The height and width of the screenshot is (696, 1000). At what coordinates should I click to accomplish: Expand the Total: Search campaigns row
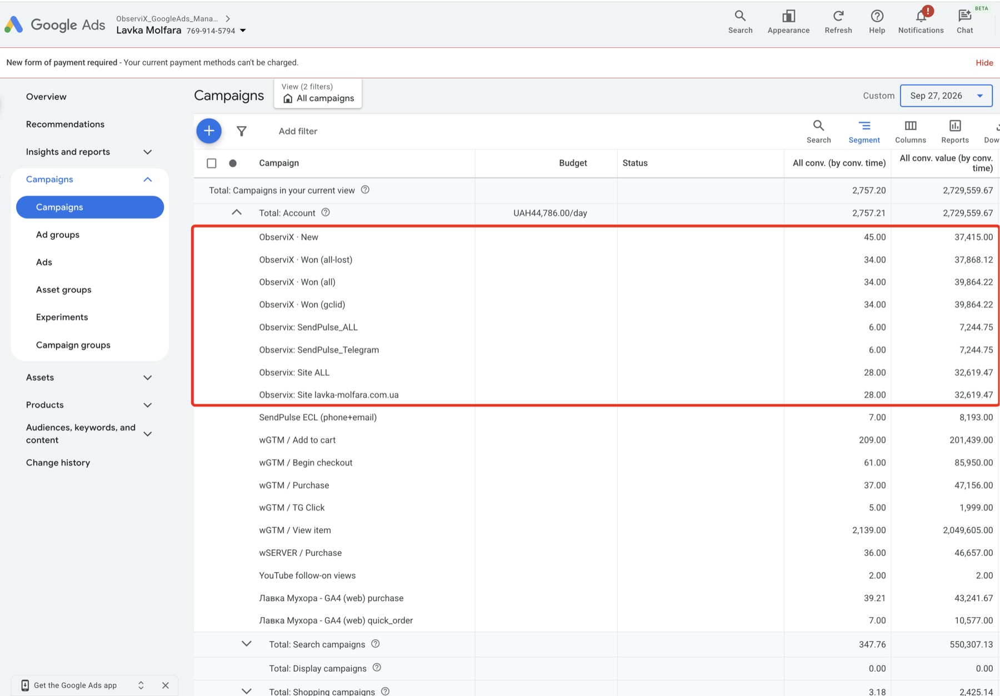(247, 644)
